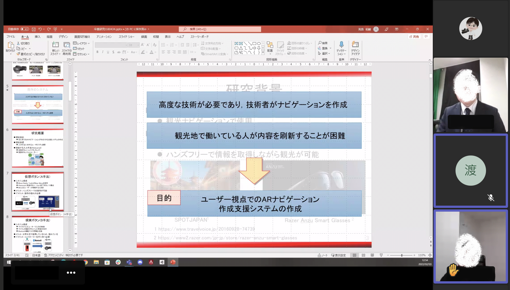Screen dimensions: 510x290
Task: Start slideshow from beginning quick-access icon
Action: coord(55,29)
